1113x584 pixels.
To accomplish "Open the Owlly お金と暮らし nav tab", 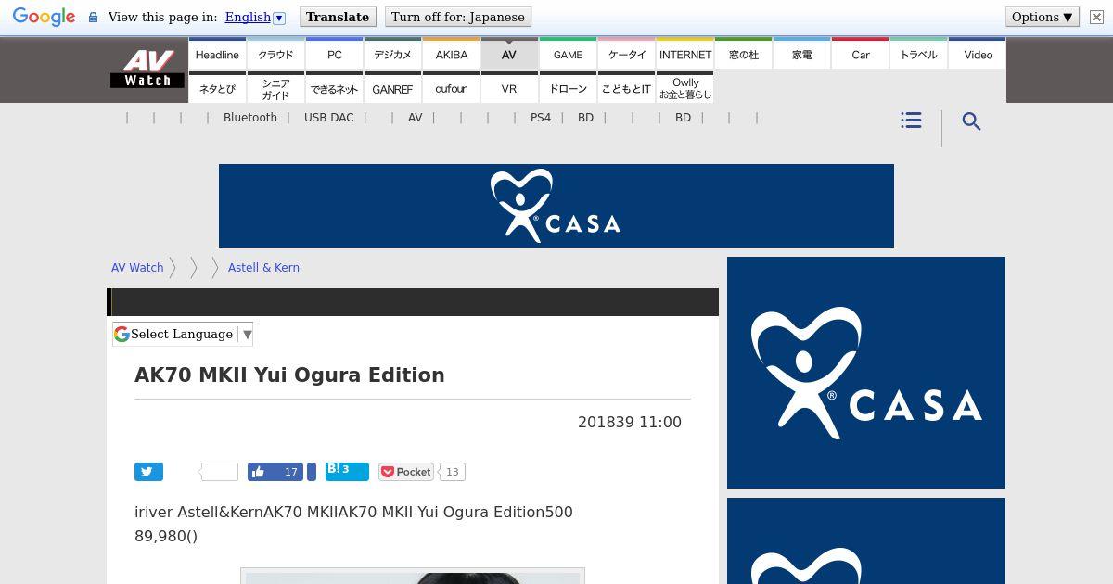I will pos(684,88).
